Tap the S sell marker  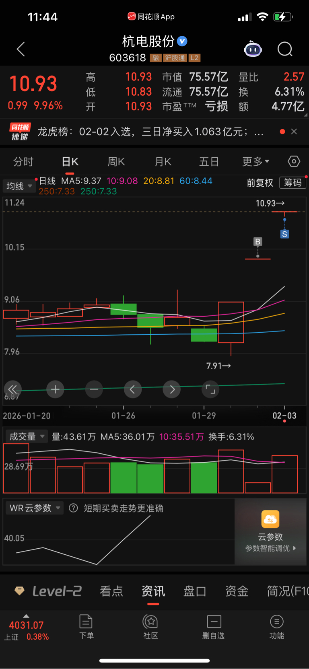coord(284,234)
